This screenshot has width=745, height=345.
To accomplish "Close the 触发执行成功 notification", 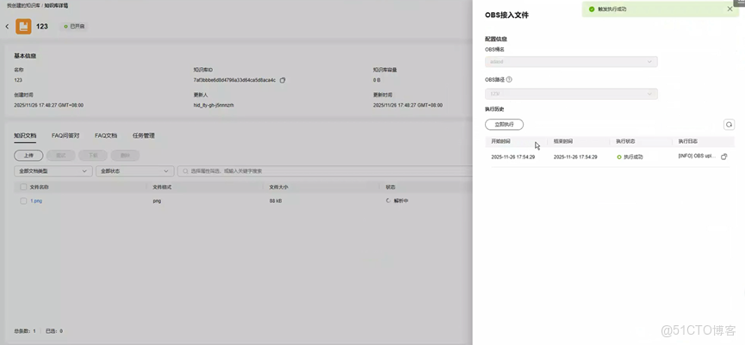I will click(x=729, y=9).
